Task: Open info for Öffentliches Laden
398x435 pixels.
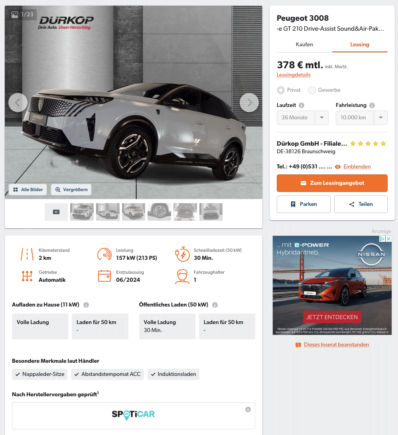Action: tap(215, 305)
